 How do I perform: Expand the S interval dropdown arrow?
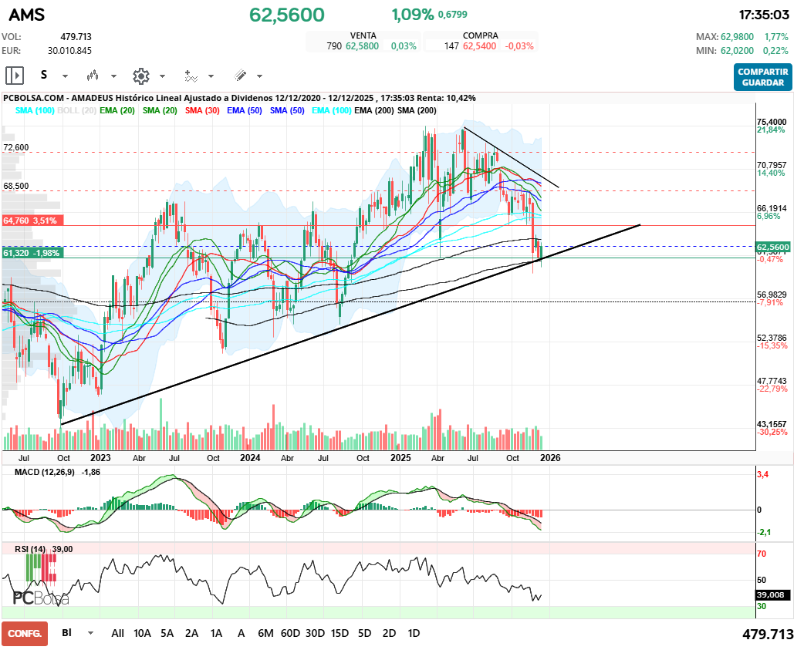pyautogui.click(x=65, y=76)
